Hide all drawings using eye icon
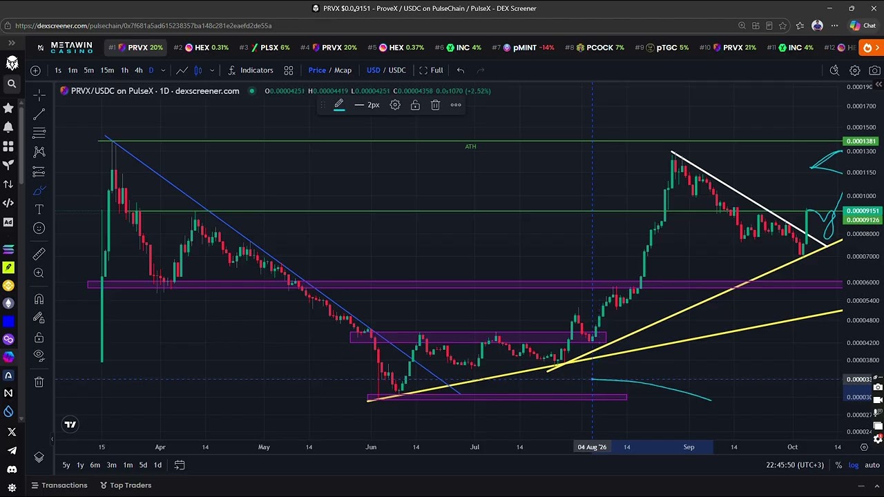The image size is (884, 497). click(x=39, y=355)
